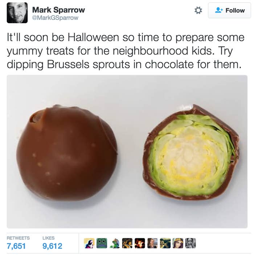Click the RETWEETS label
Viewport: 254px width, 256px height.
[x=18, y=238]
